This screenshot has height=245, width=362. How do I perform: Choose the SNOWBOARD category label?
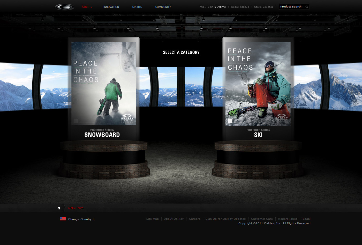(x=102, y=135)
